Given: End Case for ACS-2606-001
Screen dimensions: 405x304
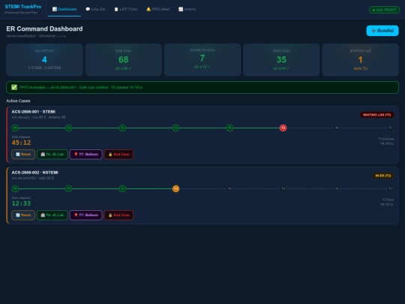Looking at the screenshot, I should click(x=118, y=155).
